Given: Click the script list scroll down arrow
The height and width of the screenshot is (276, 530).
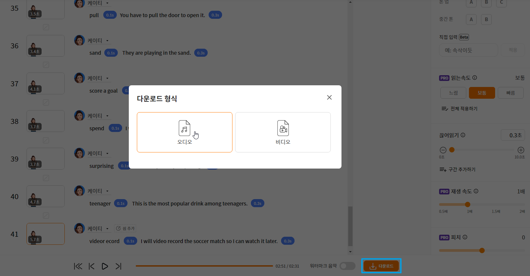Looking at the screenshot, I should tap(350, 251).
